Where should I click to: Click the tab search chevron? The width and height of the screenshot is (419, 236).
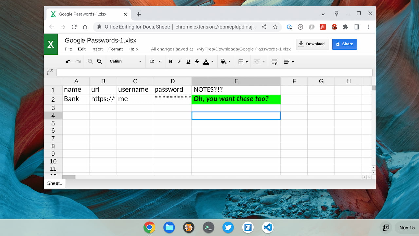tap(323, 14)
